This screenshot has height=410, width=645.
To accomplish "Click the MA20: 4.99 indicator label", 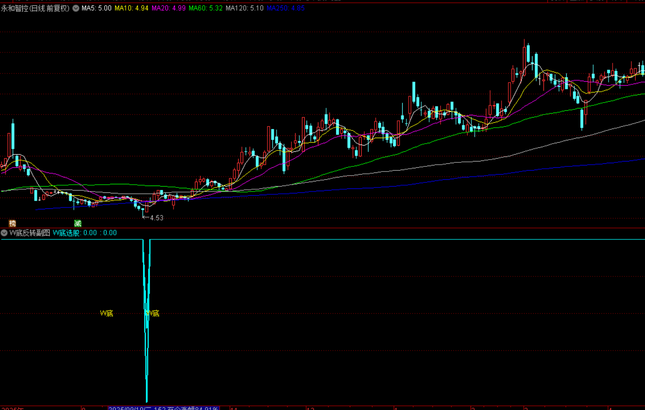I will click(x=169, y=8).
